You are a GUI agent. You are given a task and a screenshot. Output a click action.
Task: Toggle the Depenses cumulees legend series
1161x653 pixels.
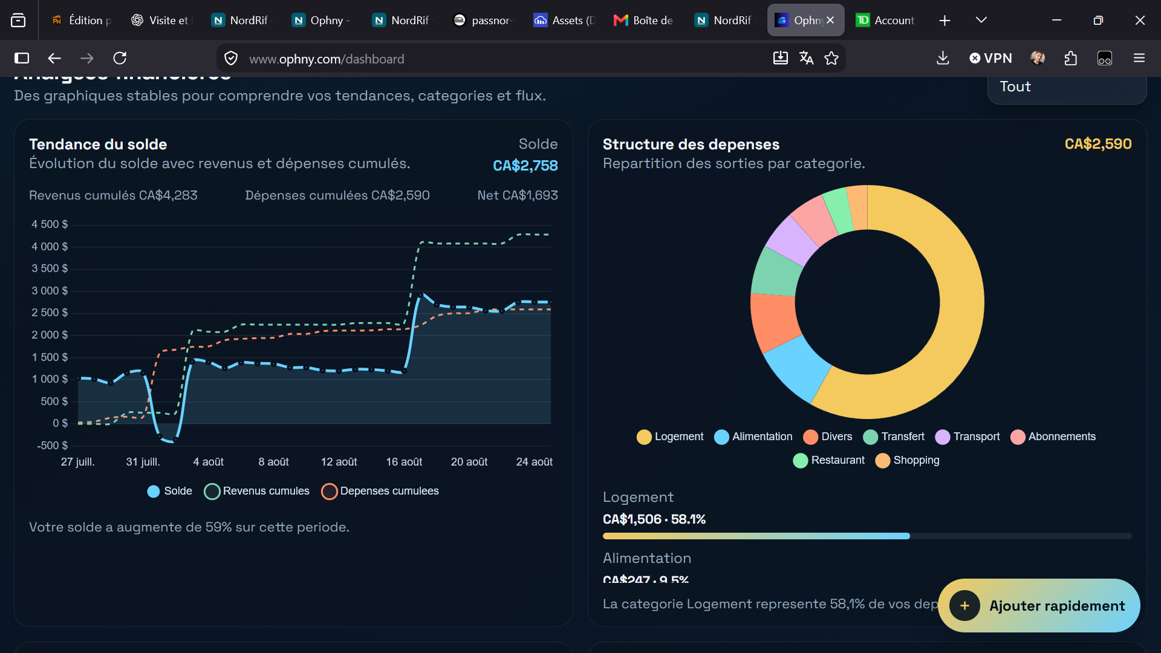[380, 491]
